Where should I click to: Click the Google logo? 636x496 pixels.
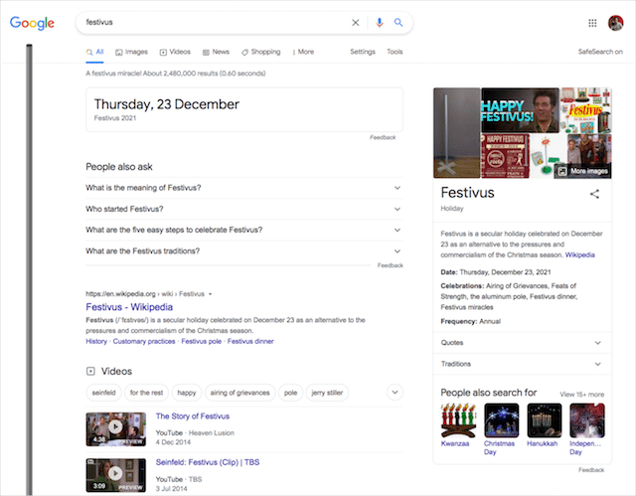32,23
